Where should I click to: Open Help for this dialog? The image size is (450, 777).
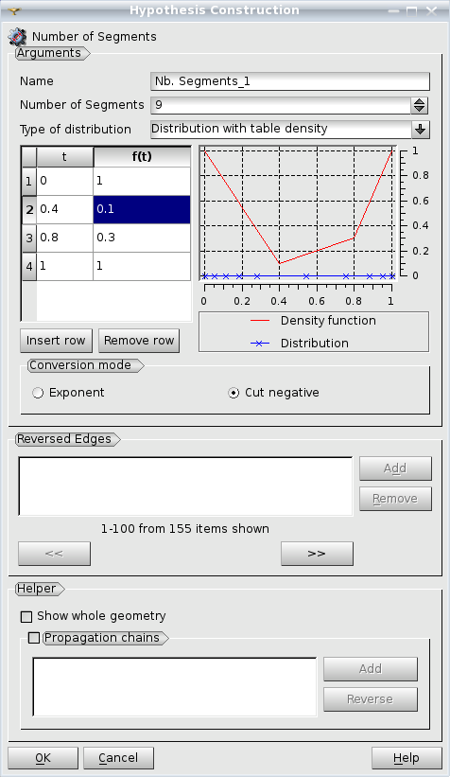407,758
